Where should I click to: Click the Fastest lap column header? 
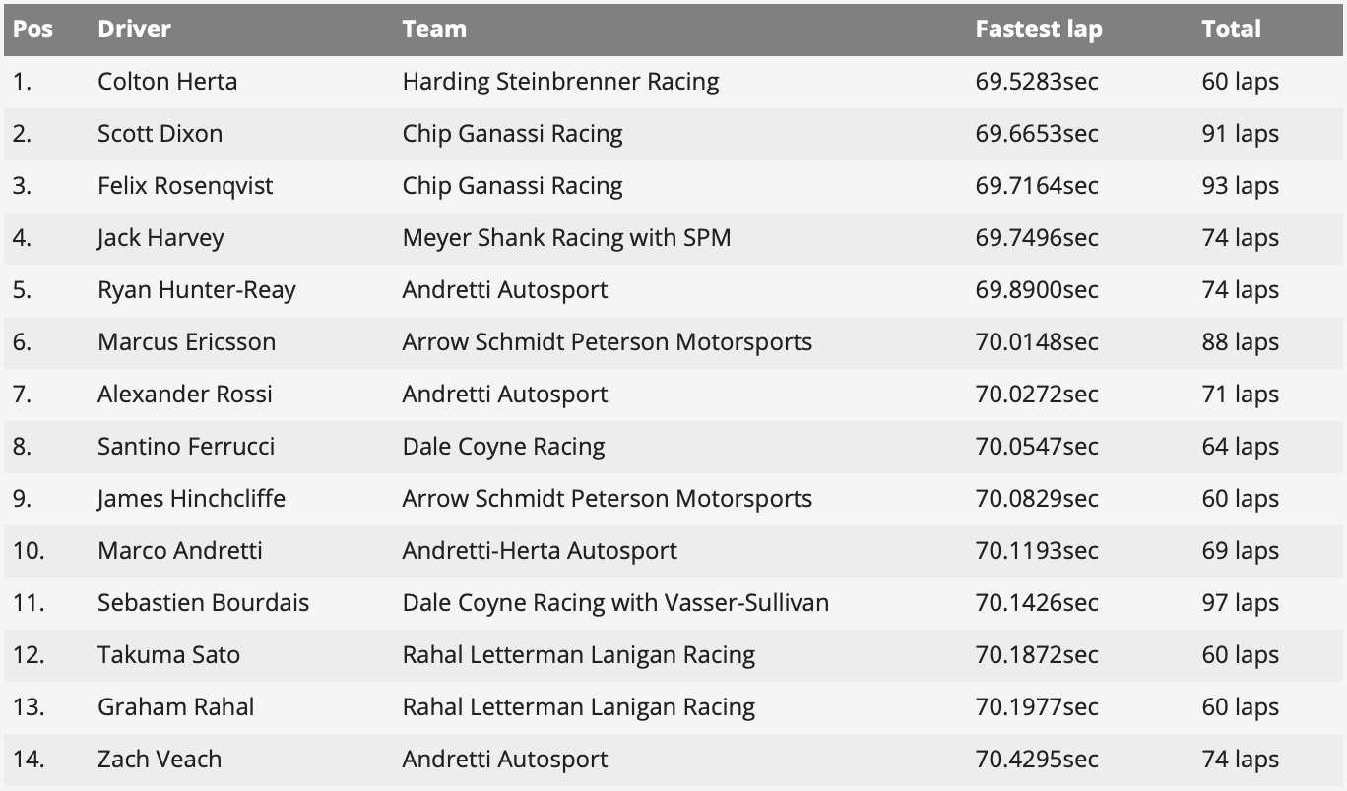pos(1038,30)
